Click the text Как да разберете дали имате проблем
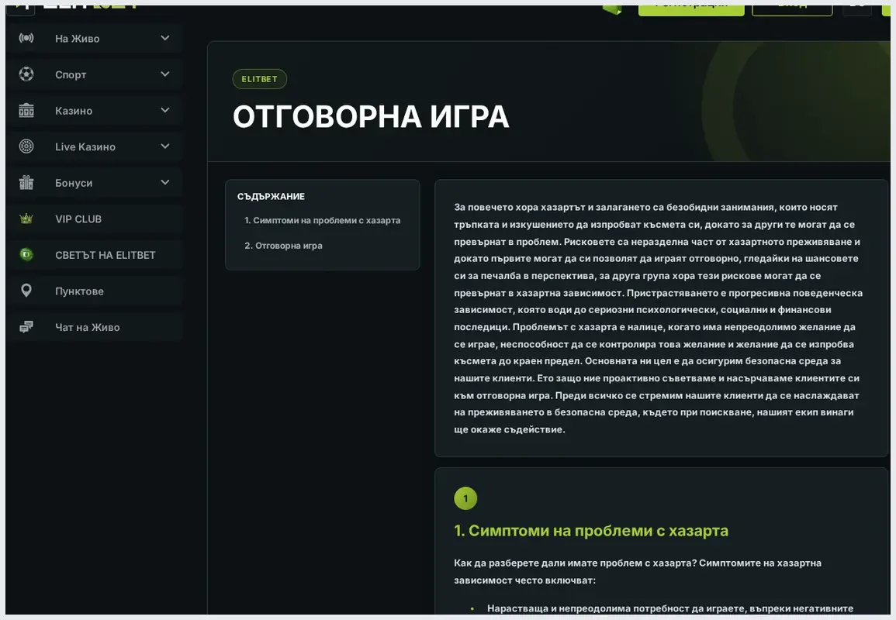 (638, 571)
